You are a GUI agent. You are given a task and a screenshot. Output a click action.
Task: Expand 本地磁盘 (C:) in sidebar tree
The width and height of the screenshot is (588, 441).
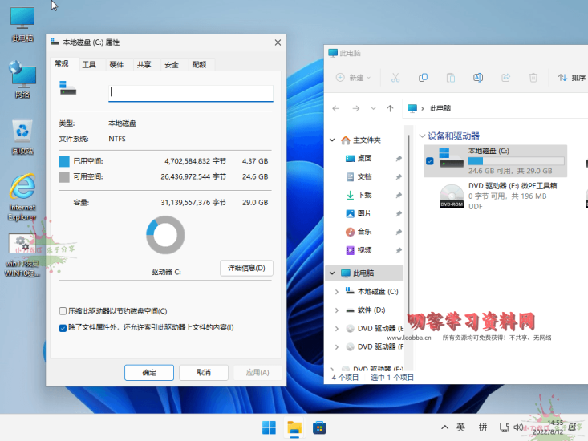[337, 291]
